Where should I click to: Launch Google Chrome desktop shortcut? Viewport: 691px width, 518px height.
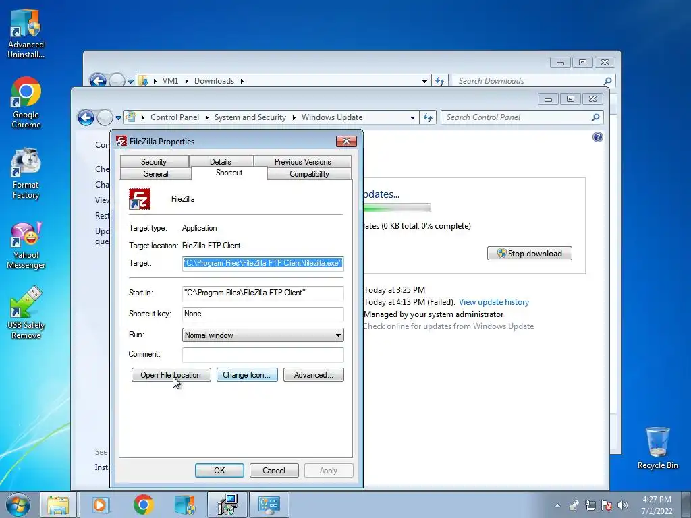[x=26, y=103]
